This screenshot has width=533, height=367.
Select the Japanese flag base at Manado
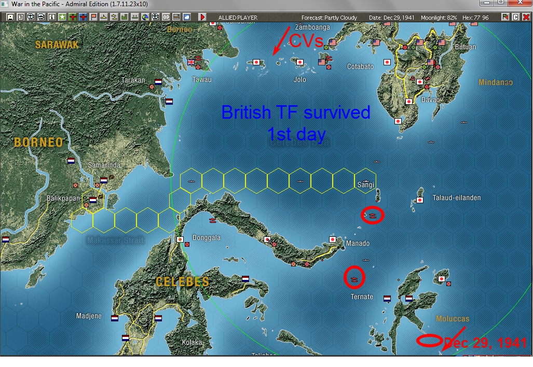pyautogui.click(x=333, y=239)
